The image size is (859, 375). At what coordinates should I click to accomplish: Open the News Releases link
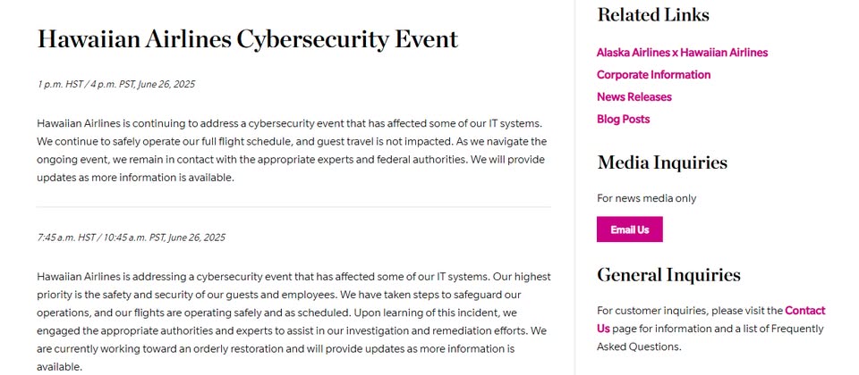tap(634, 96)
